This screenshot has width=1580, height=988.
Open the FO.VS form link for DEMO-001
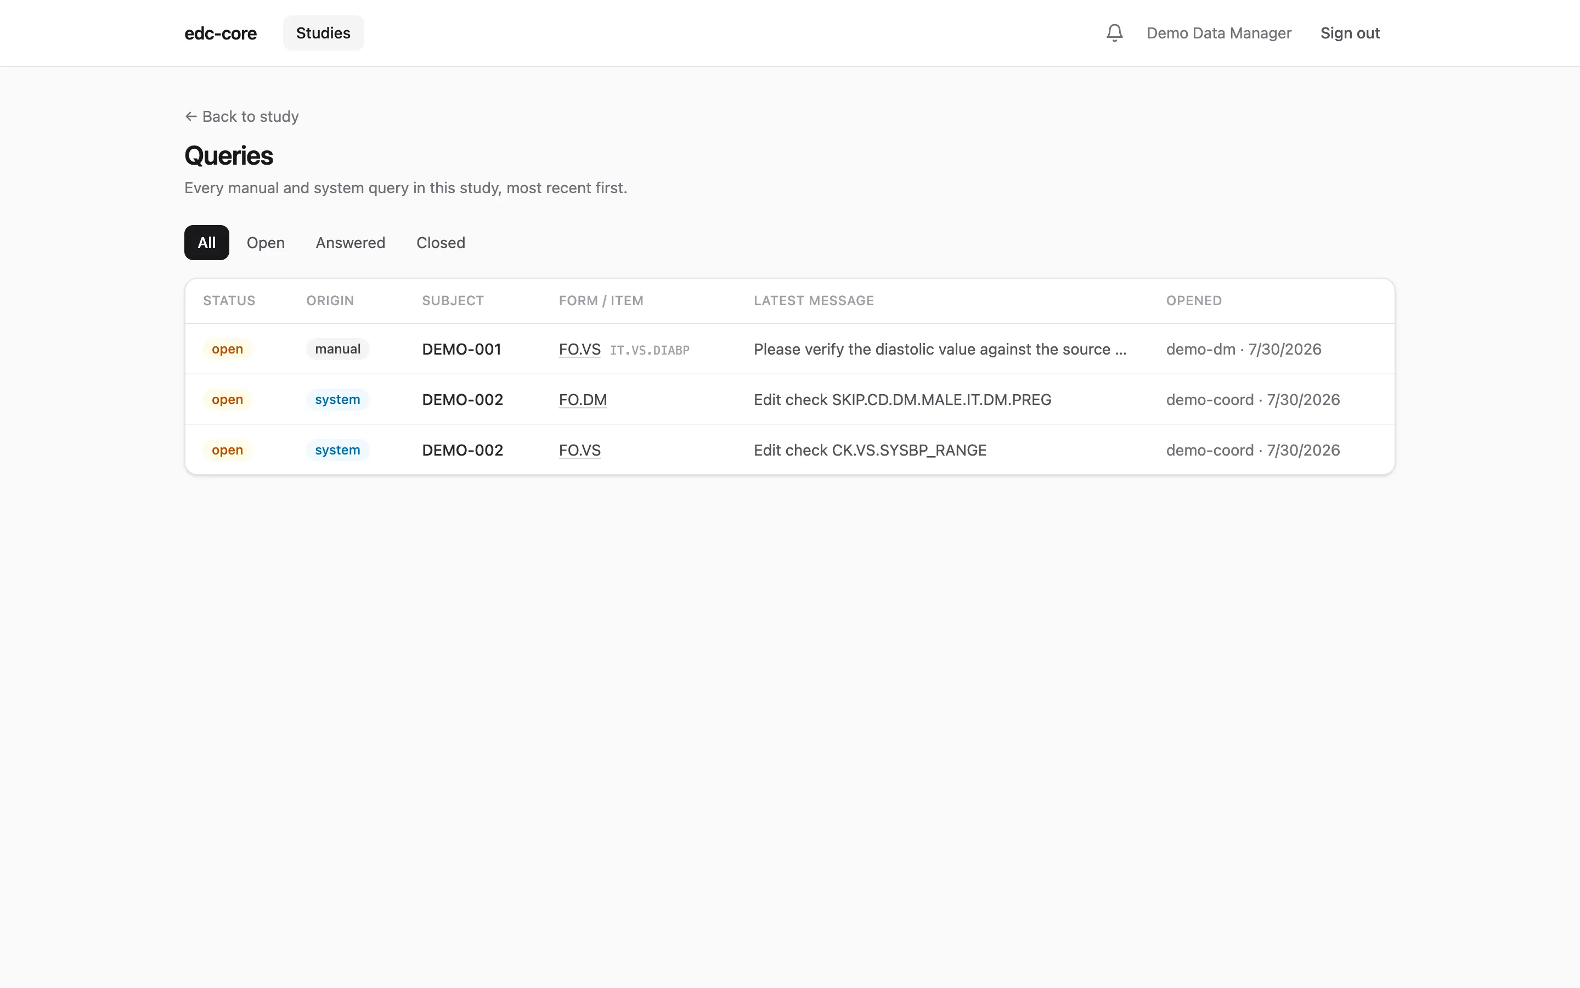tap(580, 349)
